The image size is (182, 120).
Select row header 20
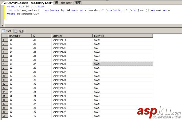click(5, 116)
